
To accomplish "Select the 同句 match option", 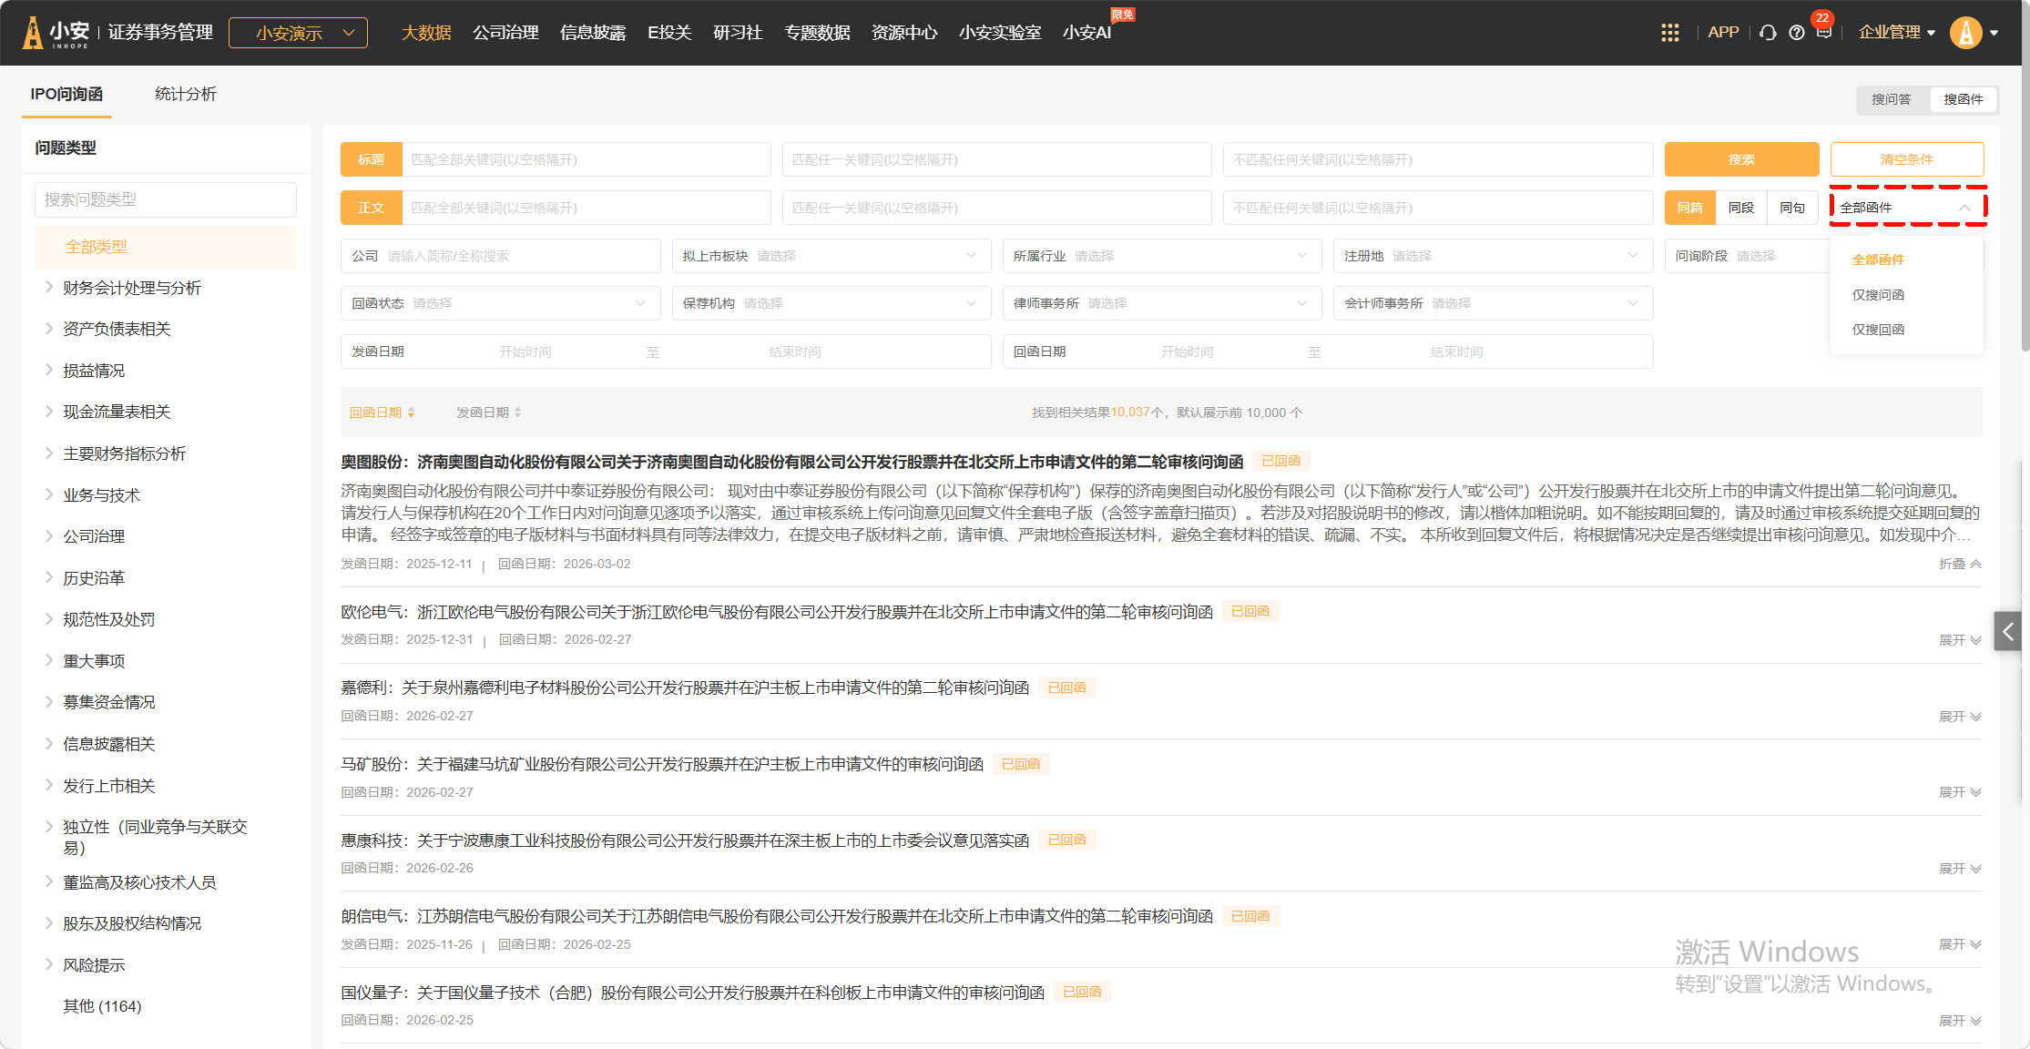I will click(x=1791, y=208).
